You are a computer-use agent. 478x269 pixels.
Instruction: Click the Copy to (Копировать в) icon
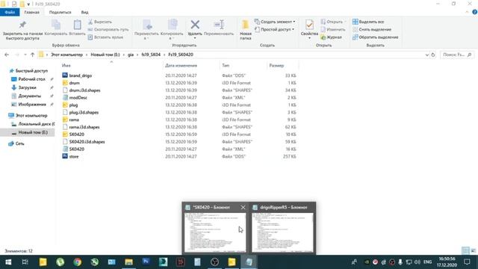coord(173,25)
